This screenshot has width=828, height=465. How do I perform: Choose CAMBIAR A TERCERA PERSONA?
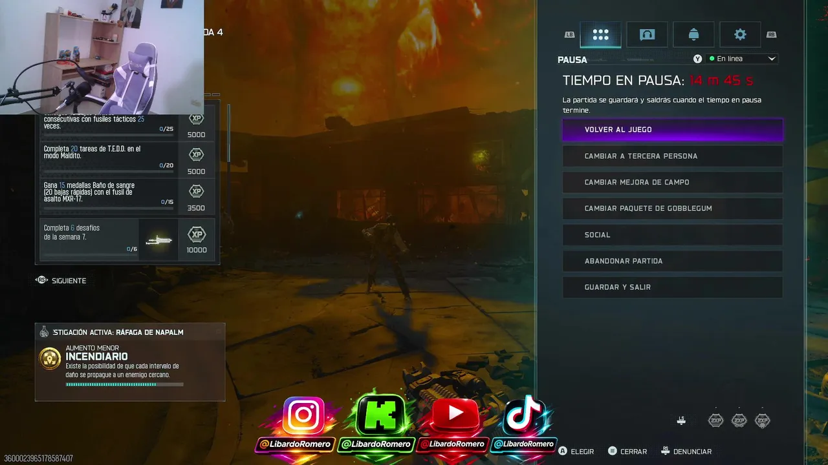click(673, 156)
